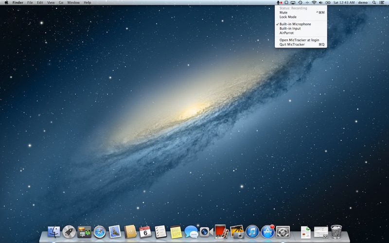
Task: Expand the demo user menu
Action: click(x=363, y=2)
